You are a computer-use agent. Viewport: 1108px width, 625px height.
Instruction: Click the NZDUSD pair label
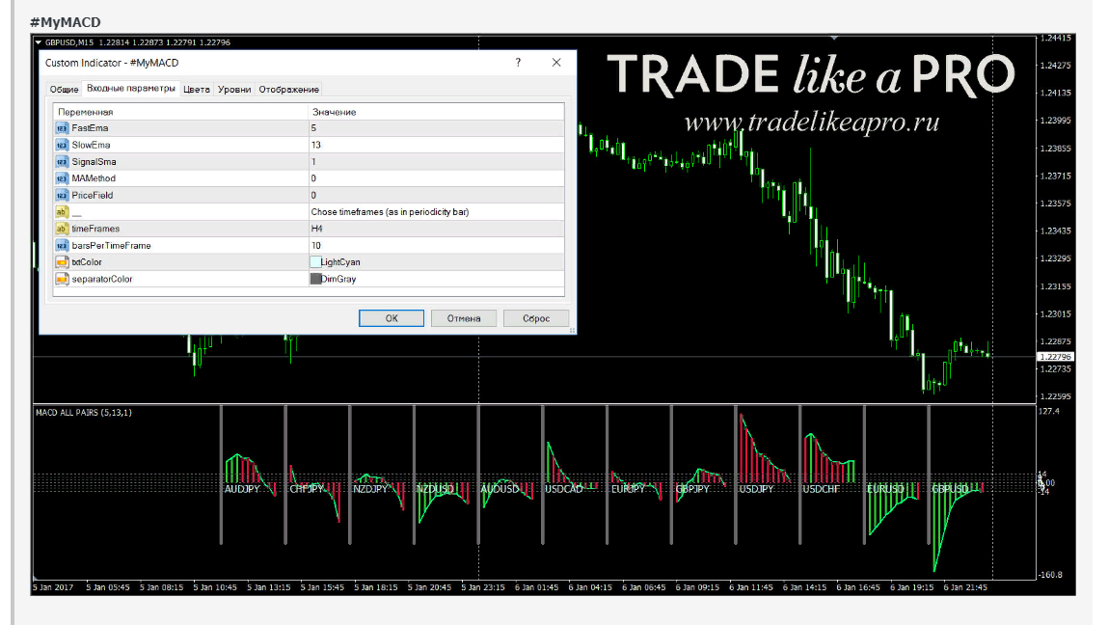(x=435, y=489)
